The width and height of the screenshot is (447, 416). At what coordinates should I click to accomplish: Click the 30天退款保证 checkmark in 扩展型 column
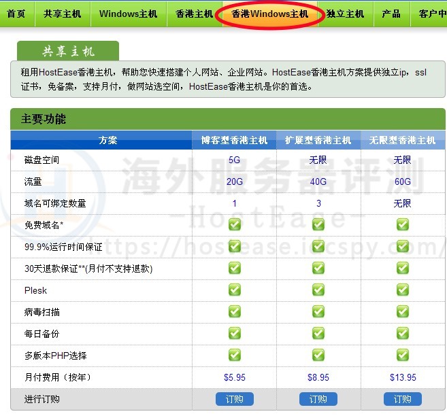click(318, 268)
